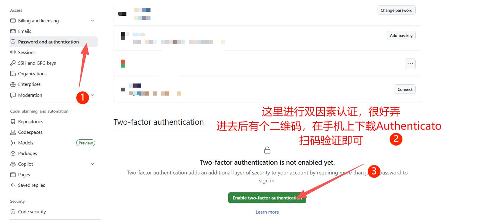
Task: Click the Enterprises globe icon
Action: pyautogui.click(x=13, y=84)
